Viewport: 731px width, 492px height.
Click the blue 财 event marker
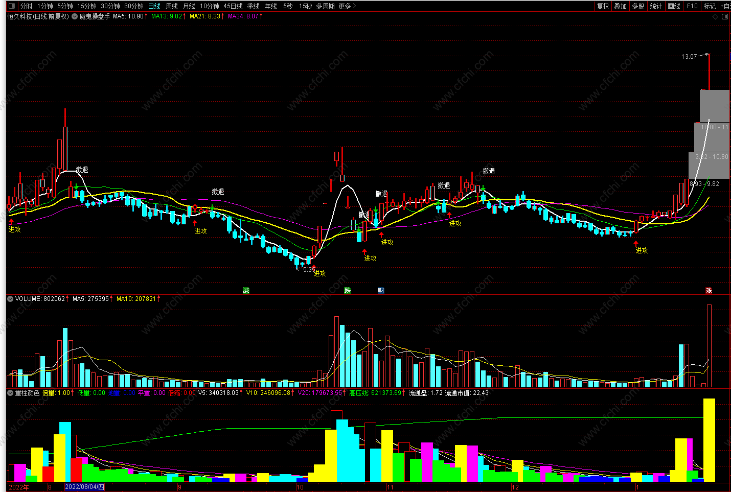click(381, 290)
